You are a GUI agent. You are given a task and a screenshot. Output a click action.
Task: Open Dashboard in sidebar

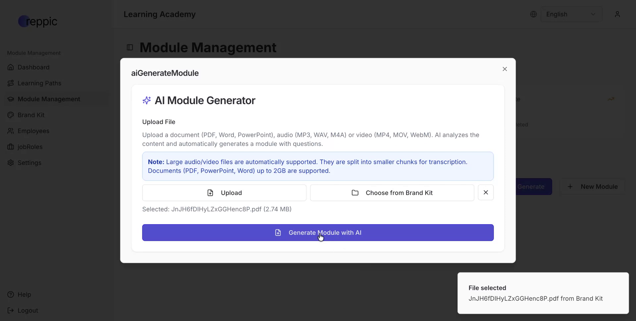[33, 67]
